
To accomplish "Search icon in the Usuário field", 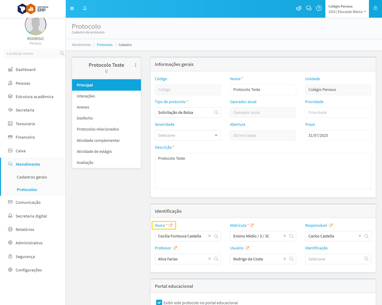I will click(291, 259).
